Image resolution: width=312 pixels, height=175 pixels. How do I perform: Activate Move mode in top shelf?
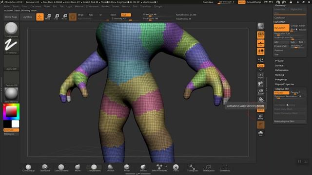tap(48, 17)
